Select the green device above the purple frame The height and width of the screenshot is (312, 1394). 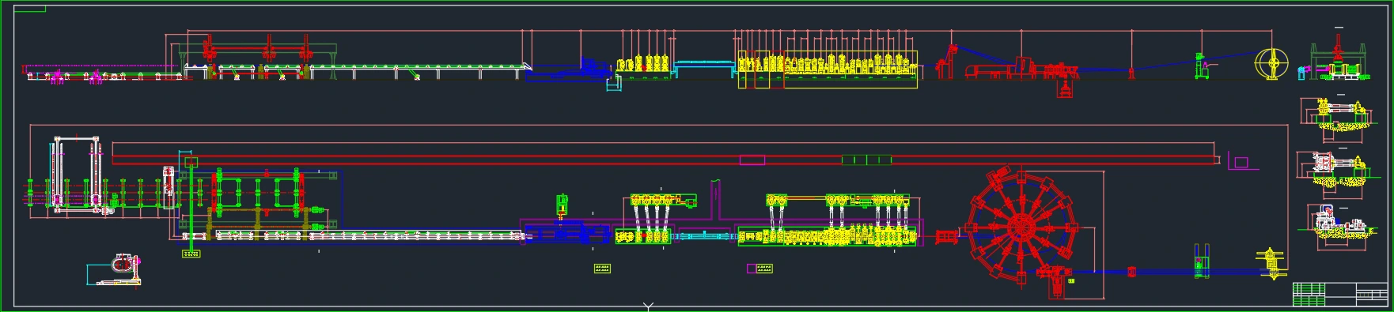(563, 204)
